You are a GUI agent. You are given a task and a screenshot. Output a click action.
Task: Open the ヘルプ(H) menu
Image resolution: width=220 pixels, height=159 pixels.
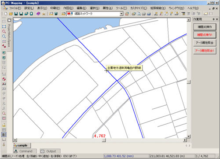tap(193, 8)
